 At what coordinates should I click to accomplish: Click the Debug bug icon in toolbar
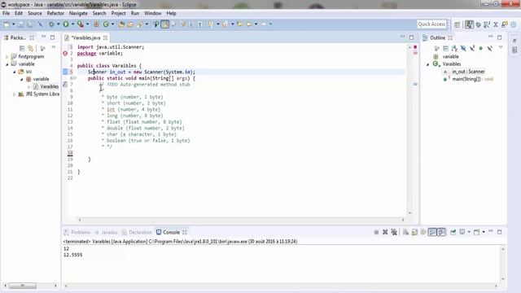[51, 24]
